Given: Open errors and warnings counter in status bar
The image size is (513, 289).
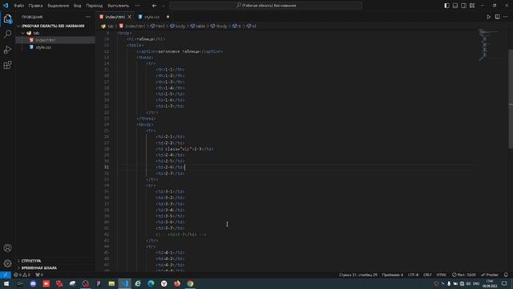Looking at the screenshot, I should point(22,275).
